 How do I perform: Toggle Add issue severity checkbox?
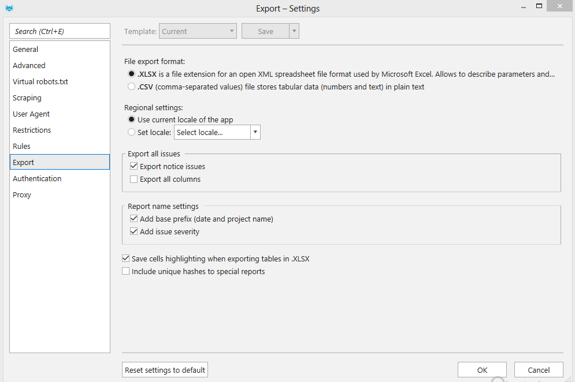[x=134, y=231]
